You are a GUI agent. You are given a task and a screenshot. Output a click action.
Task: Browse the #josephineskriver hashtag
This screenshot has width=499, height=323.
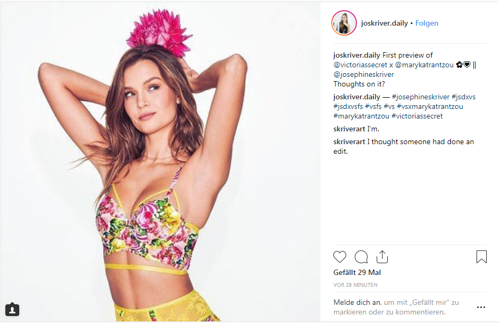(x=420, y=97)
